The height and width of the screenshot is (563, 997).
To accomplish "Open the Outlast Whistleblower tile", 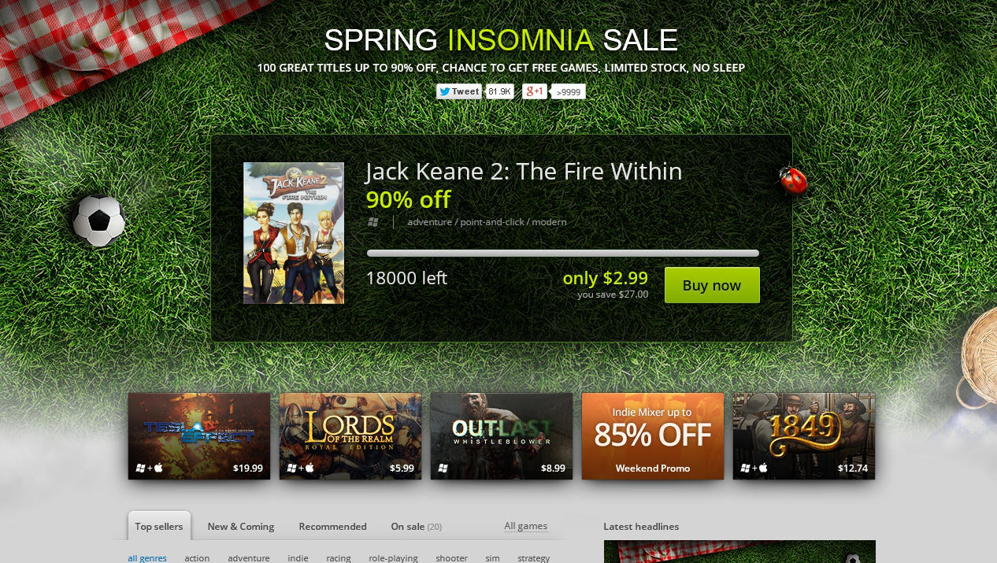I will (x=502, y=436).
